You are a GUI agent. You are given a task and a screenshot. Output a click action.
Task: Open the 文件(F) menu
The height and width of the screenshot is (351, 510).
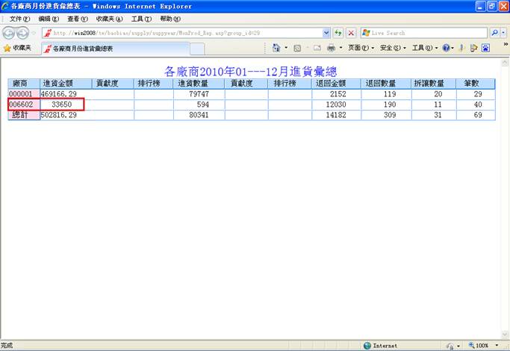[x=19, y=19]
